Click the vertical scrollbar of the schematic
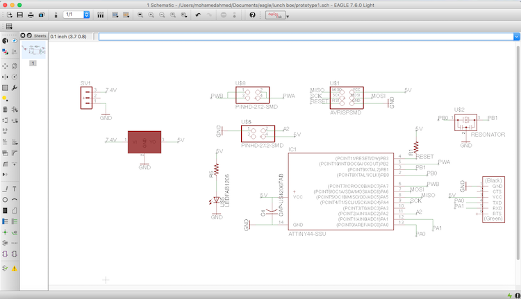Screen dimensions: 521x299 pyautogui.click(x=518, y=153)
